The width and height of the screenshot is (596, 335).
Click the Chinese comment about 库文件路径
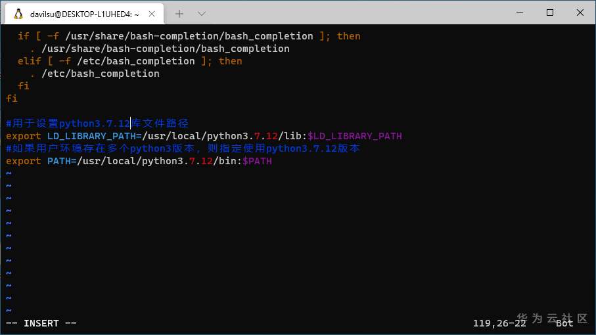pos(97,123)
